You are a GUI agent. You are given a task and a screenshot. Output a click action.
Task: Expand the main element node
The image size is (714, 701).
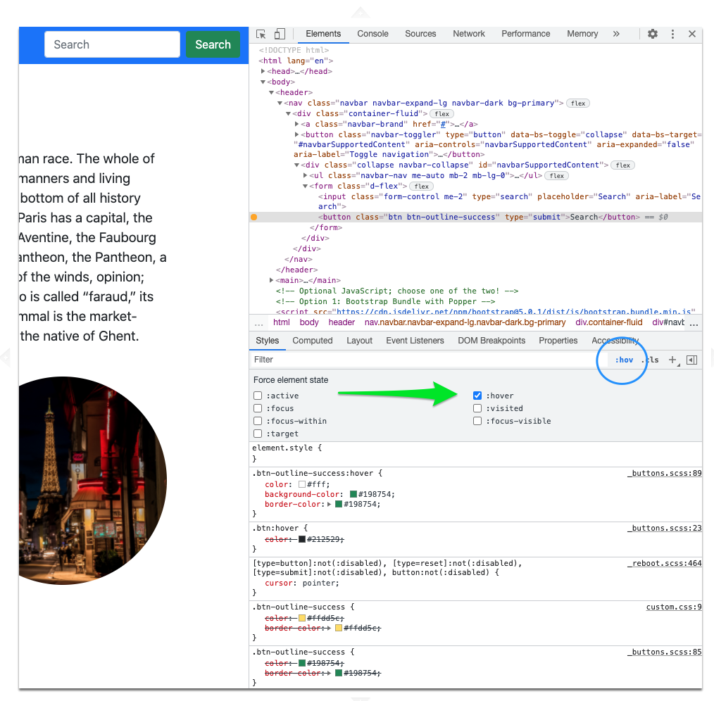(x=271, y=279)
